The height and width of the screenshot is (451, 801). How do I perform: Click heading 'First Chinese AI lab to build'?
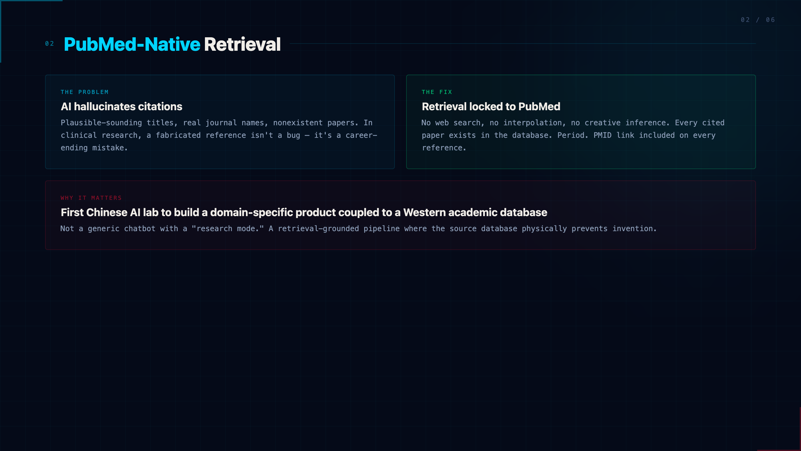(x=304, y=212)
